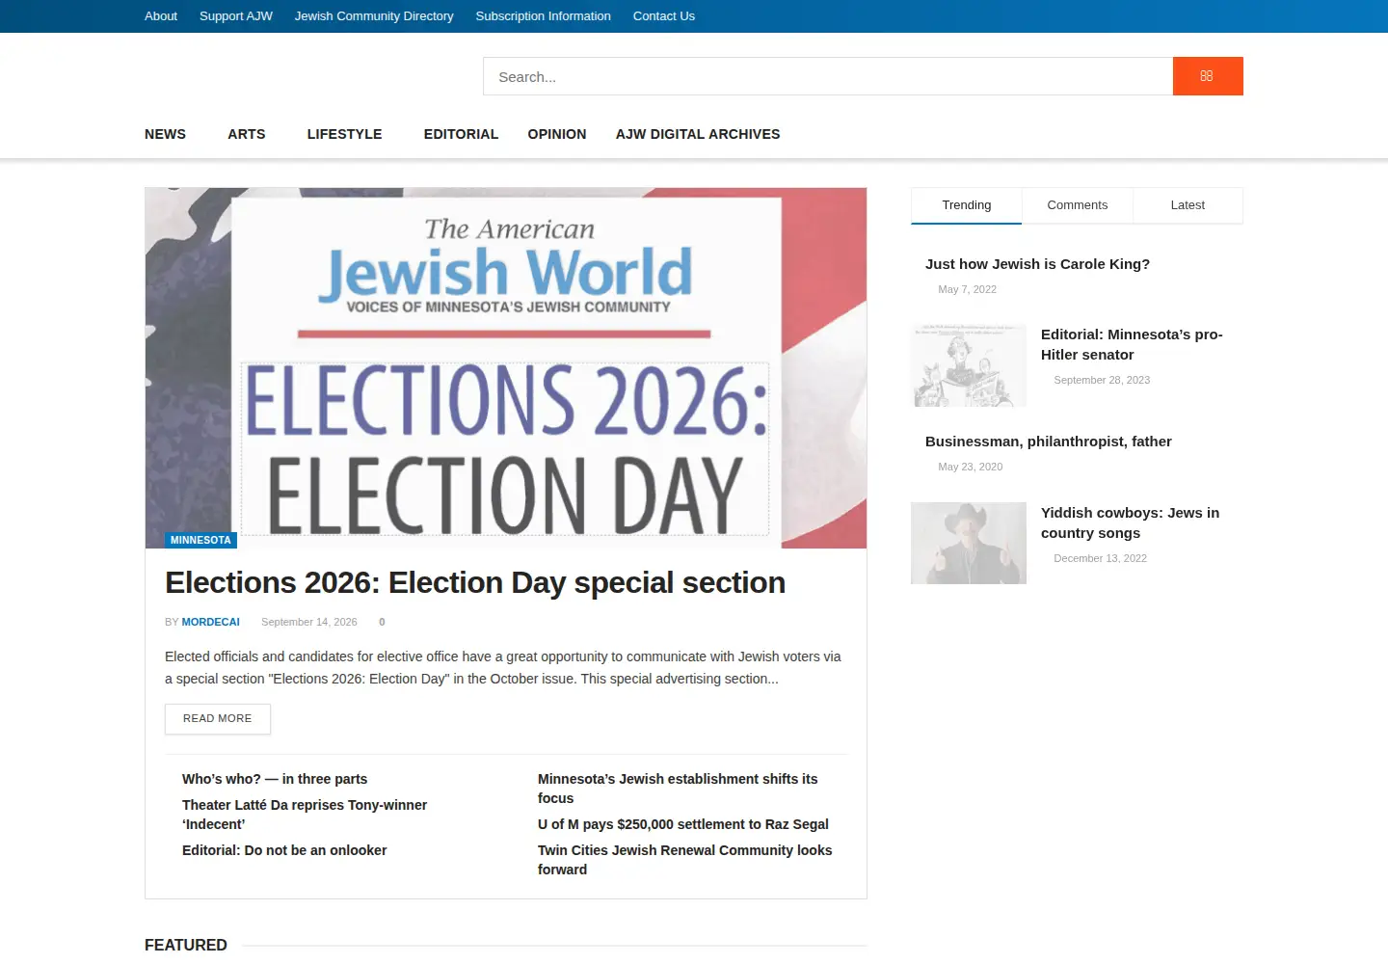Open the Elections 2026 featured banner image

pos(506,367)
